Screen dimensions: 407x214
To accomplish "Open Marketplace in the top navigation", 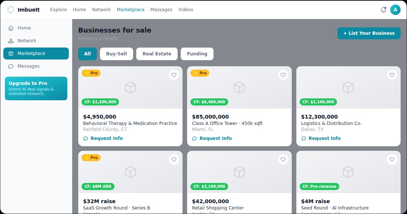I will coord(131,10).
